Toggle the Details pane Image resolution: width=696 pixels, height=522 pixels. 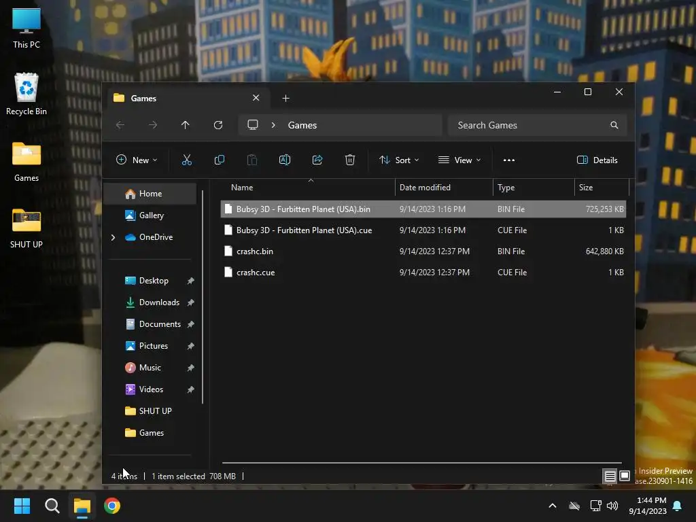click(x=597, y=160)
